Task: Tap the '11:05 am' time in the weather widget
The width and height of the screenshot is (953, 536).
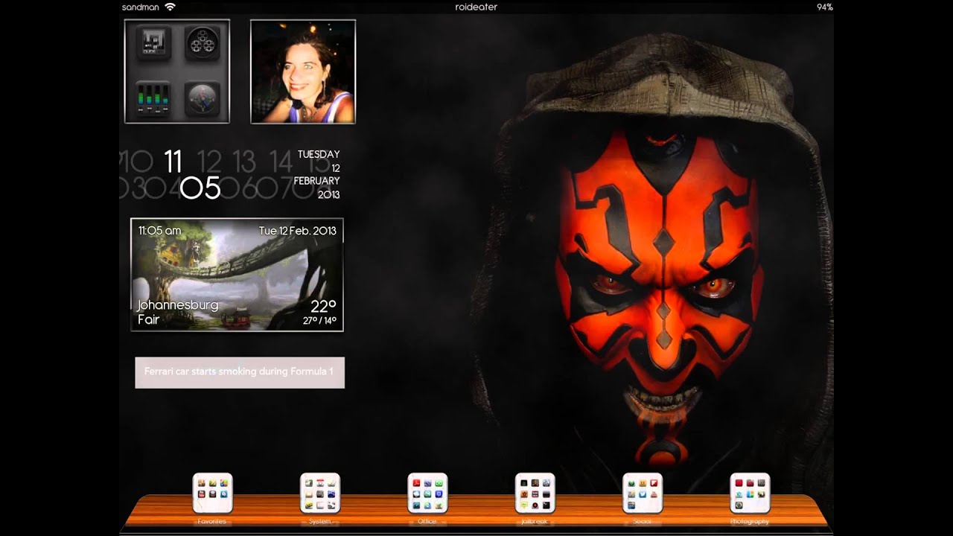Action: click(x=159, y=231)
